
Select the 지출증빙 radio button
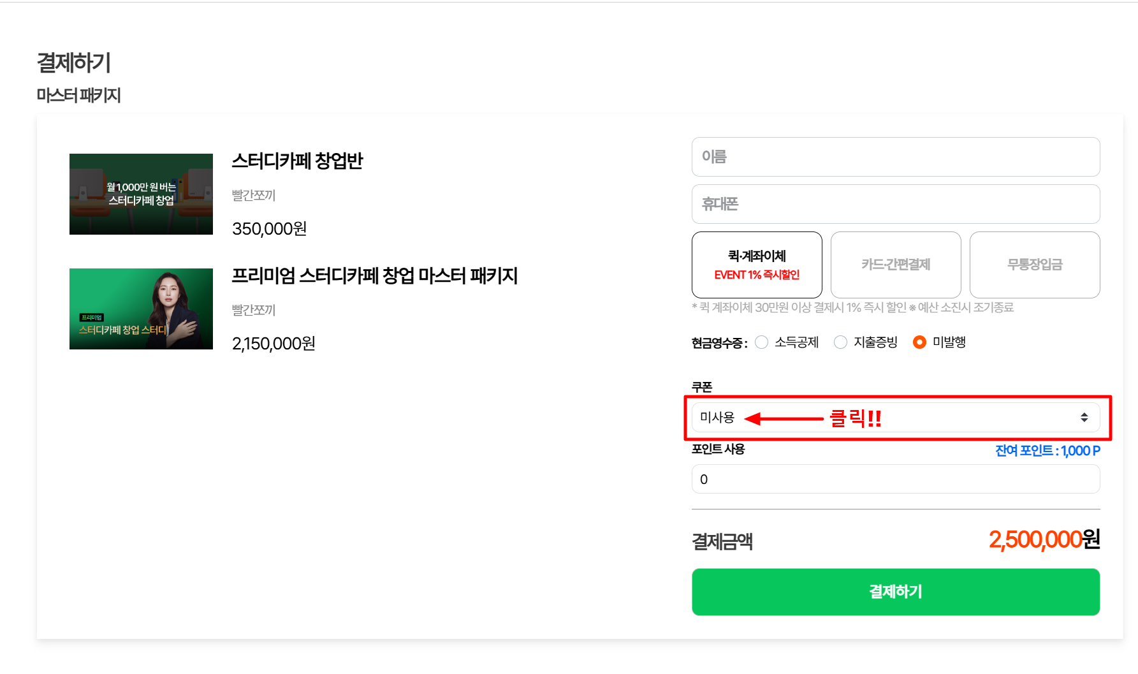click(x=840, y=342)
